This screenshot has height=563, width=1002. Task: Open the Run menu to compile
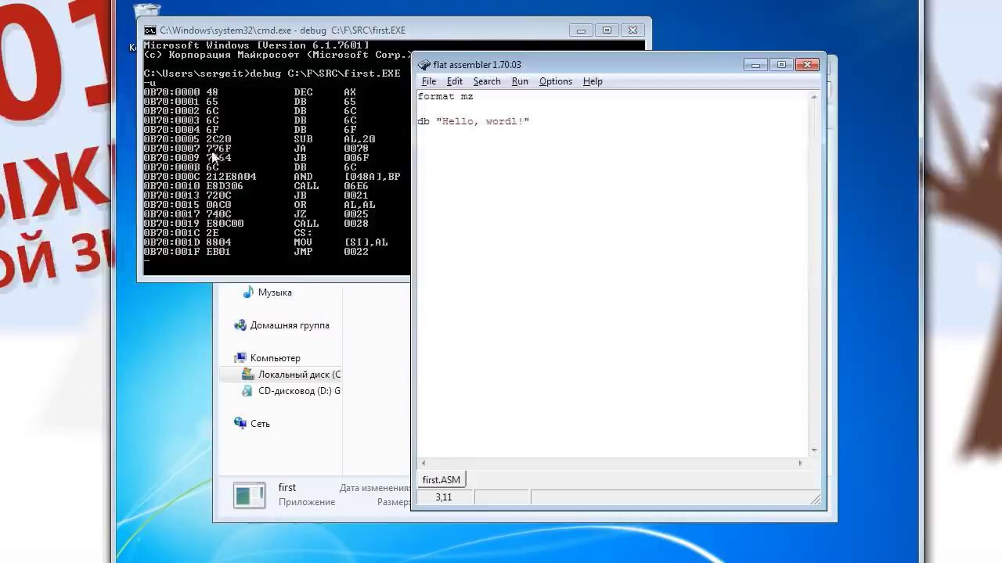pos(520,81)
